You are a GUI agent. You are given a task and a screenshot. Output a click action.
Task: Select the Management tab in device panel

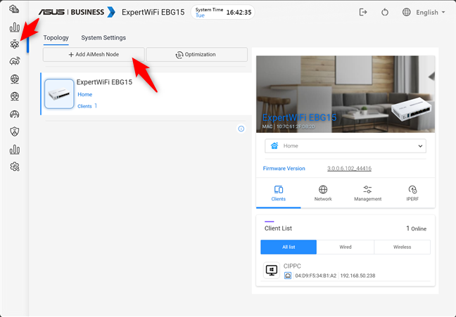[x=367, y=193]
